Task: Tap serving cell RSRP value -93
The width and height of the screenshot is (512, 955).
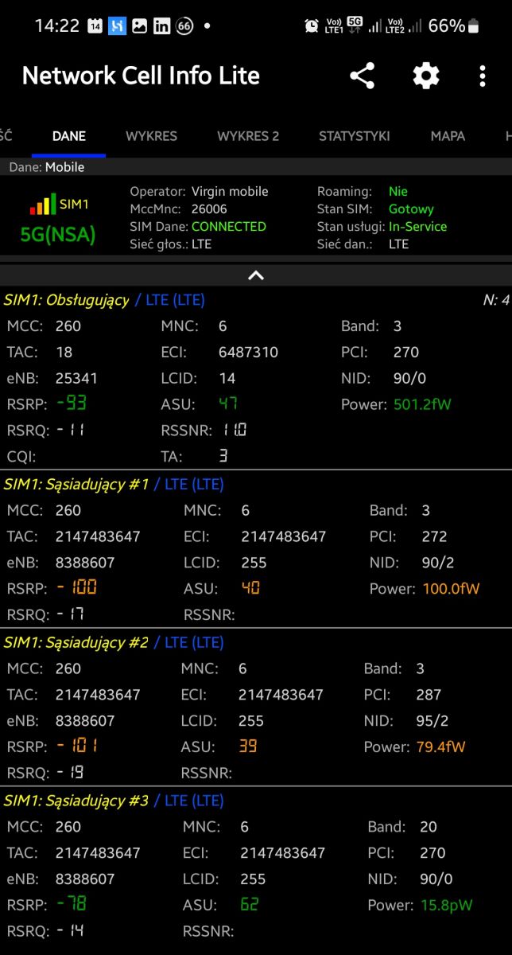Action: [x=71, y=403]
